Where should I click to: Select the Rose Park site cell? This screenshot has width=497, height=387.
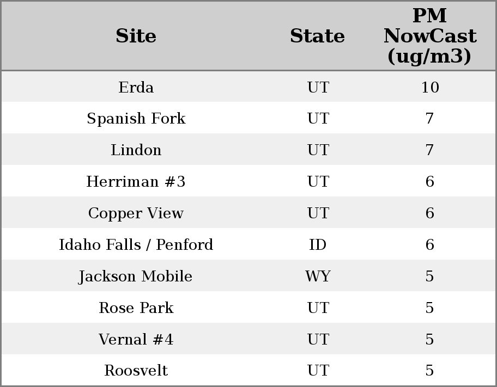pos(136,308)
